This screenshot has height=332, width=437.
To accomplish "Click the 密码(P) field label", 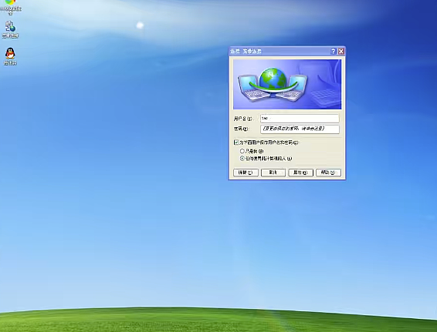I will 241,129.
